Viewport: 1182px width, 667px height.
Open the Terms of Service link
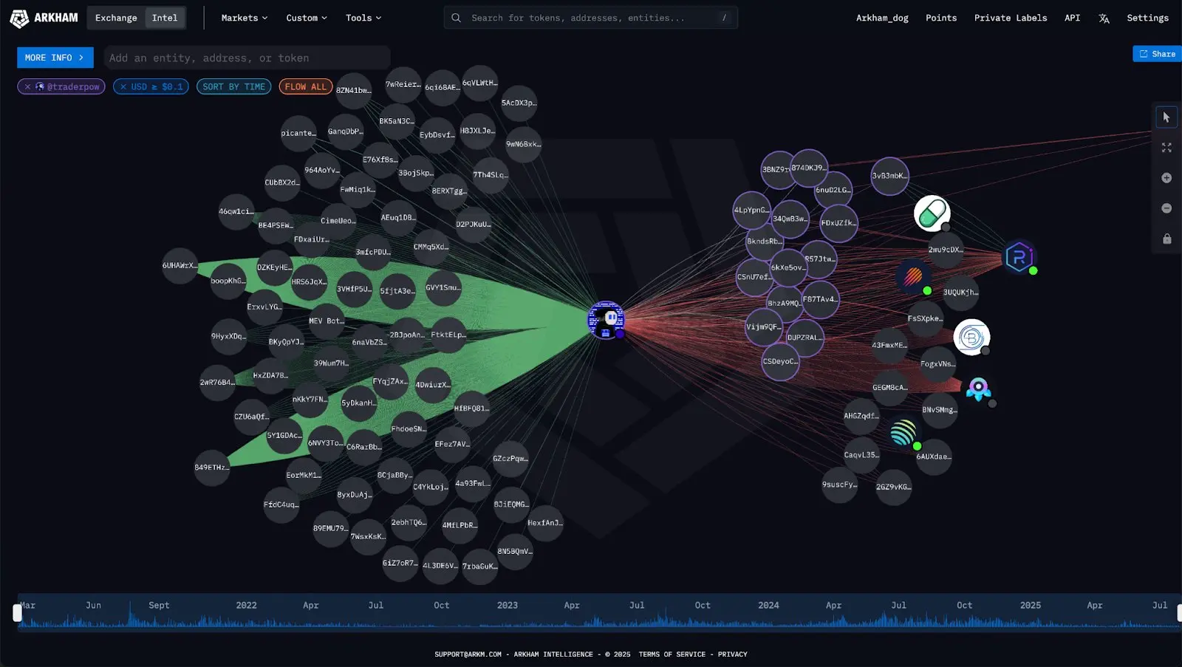pos(672,654)
